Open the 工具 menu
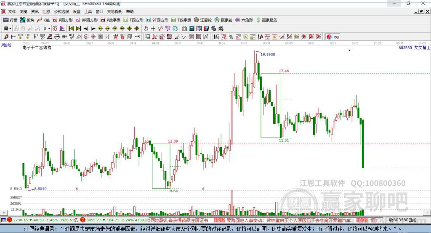 click(88, 11)
